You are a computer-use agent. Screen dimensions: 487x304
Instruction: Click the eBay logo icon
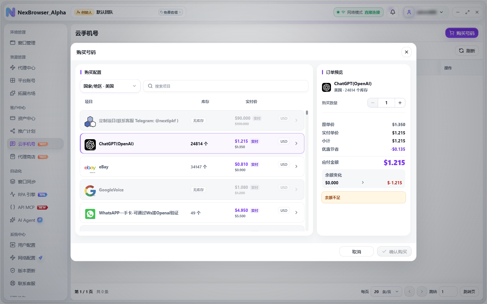[90, 168]
